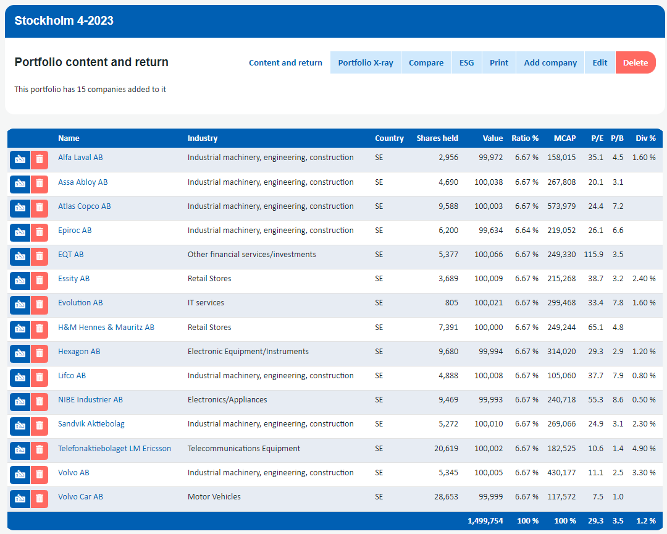Click the blue edit icon for Volvo AB
The width and height of the screenshot is (667, 534).
pyautogui.click(x=20, y=475)
